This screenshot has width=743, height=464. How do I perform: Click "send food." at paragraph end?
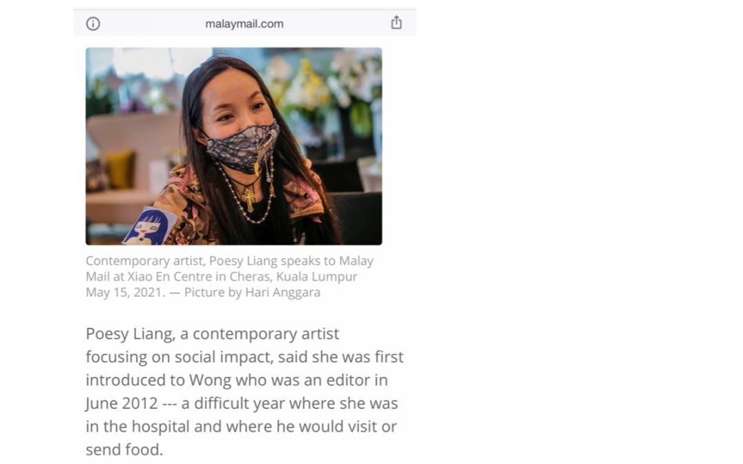coord(125,450)
